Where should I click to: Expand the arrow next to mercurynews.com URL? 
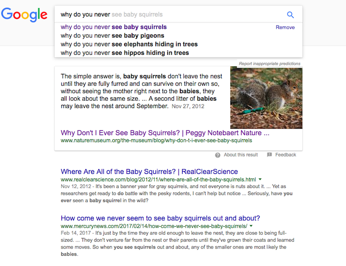(251, 226)
